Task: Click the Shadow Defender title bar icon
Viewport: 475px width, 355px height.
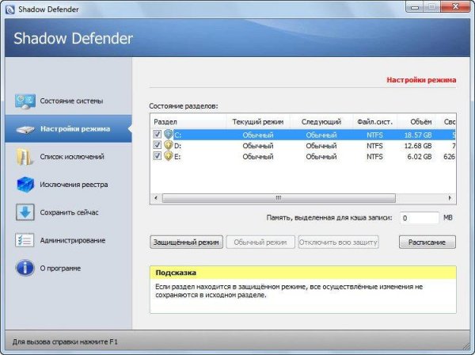Action: pos(9,10)
